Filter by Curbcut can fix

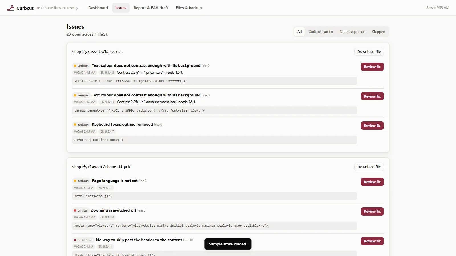tap(321, 32)
